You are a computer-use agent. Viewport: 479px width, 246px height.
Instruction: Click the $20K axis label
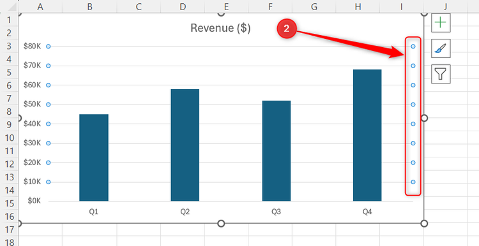click(x=33, y=163)
